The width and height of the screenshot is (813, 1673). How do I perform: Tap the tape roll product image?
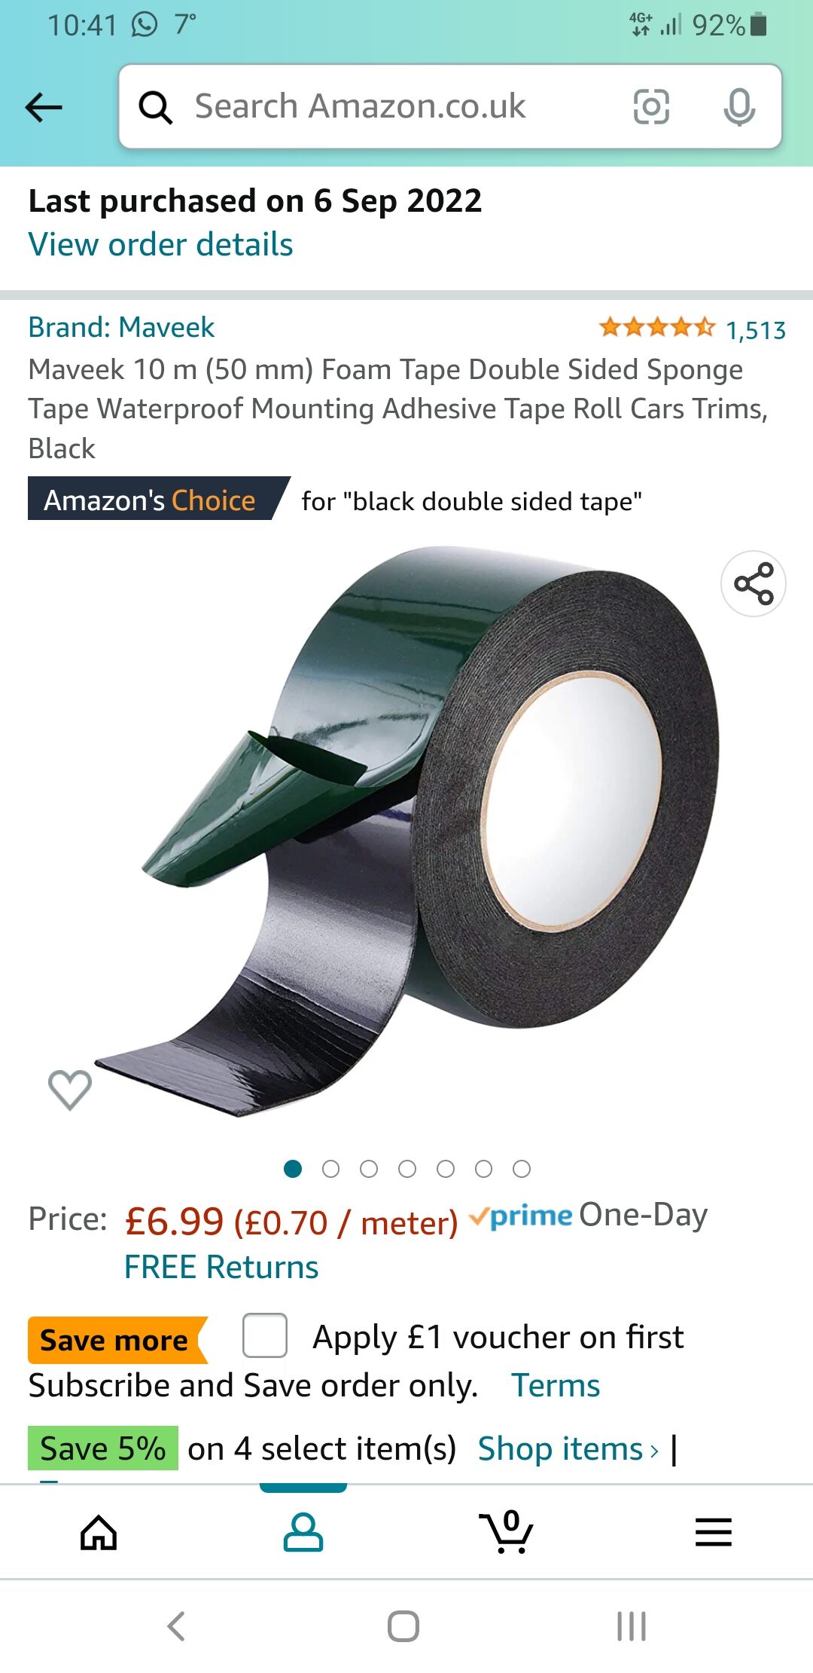click(x=406, y=829)
